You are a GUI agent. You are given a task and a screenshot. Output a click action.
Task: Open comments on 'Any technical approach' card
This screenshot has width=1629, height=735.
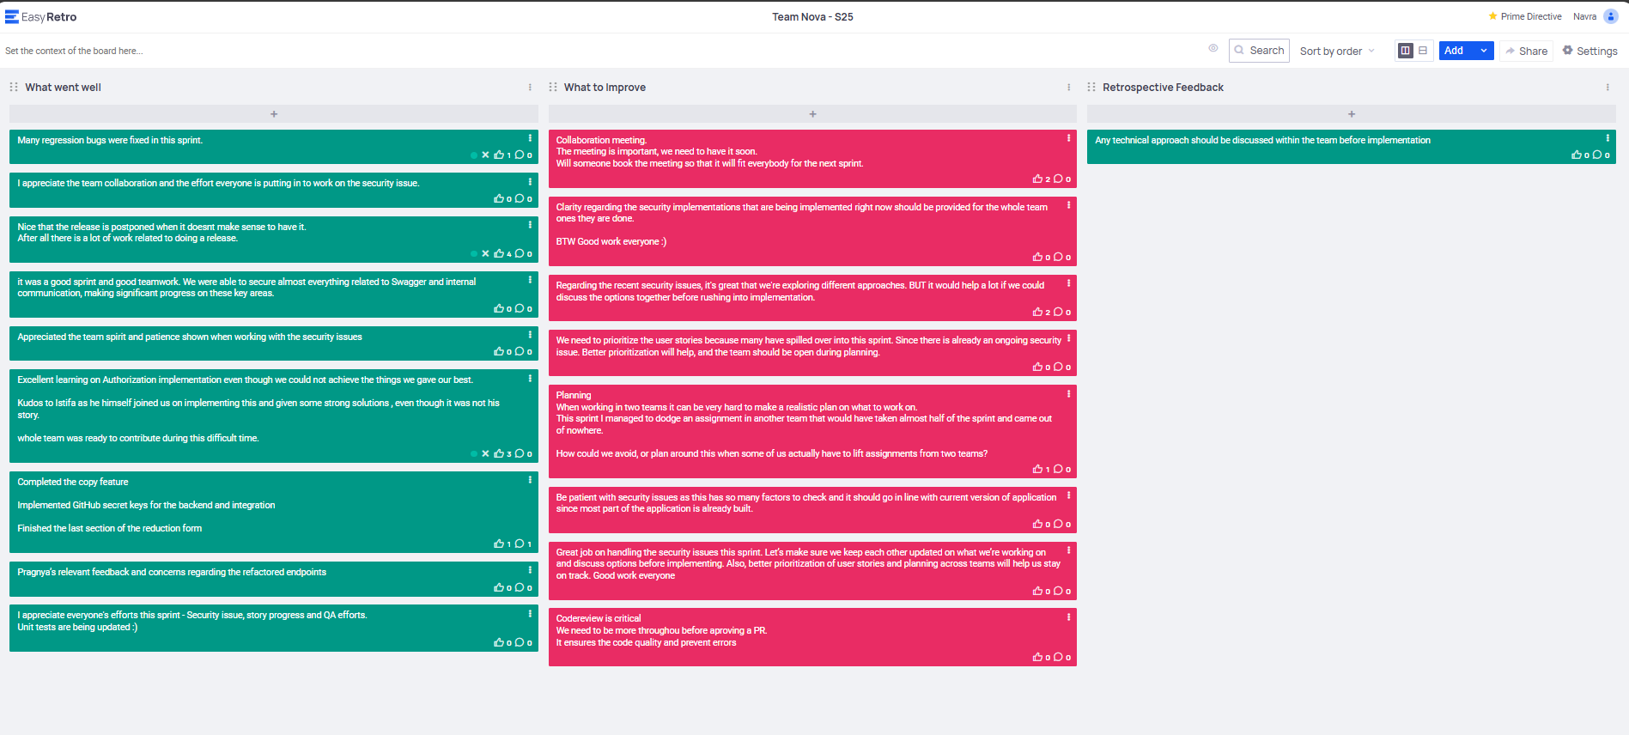(1597, 155)
